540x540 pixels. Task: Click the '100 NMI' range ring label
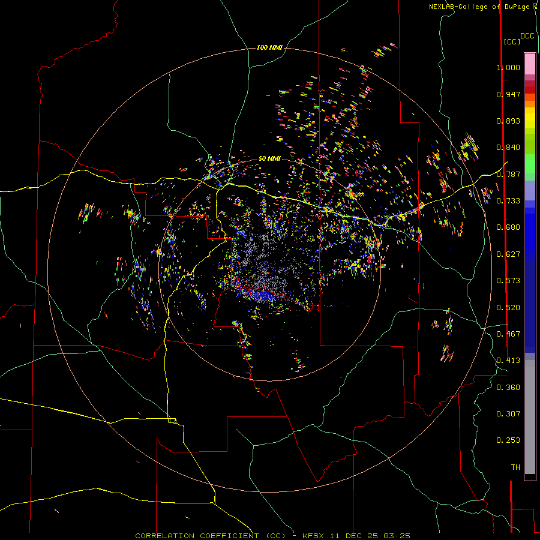point(269,47)
